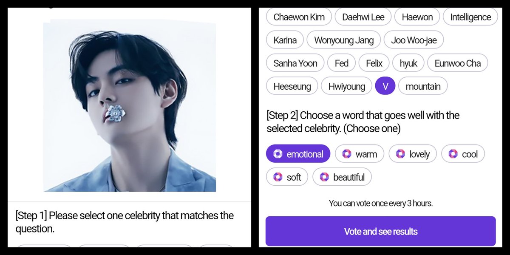Click the ring icon beside beautiful
The image size is (510, 255).
[x=324, y=177]
